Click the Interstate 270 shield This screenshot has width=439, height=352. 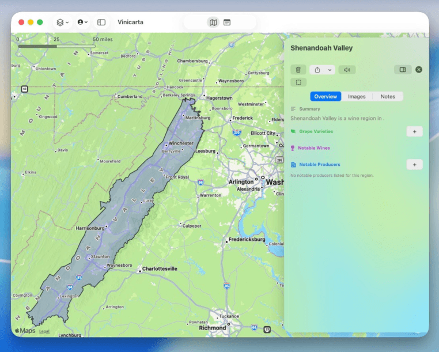click(237, 133)
